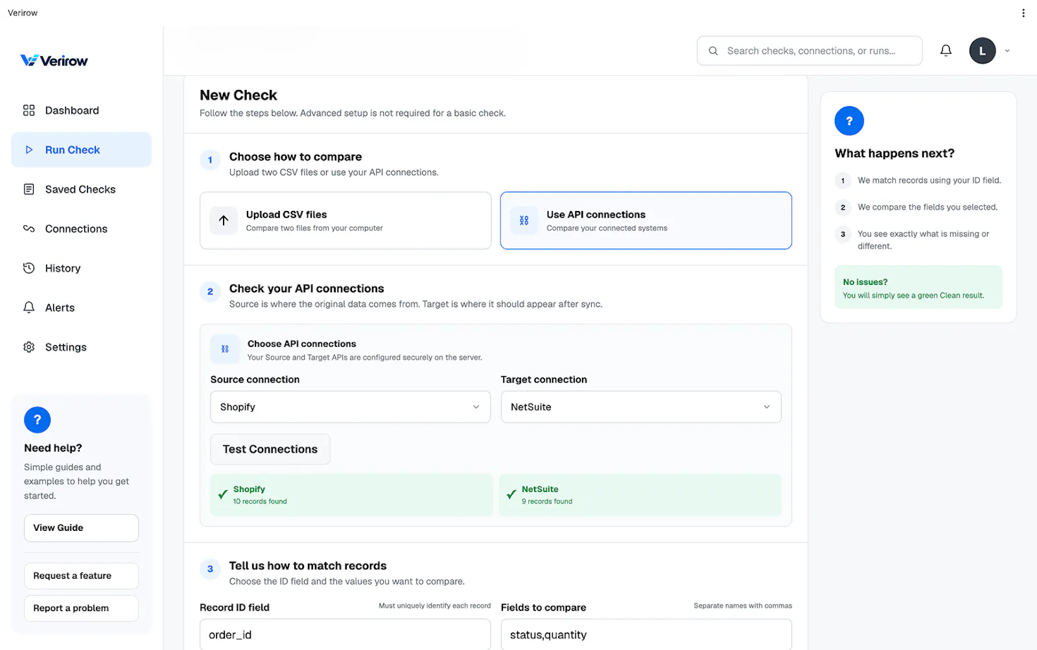Image resolution: width=1037 pixels, height=650 pixels.
Task: Click the Run Check play icon
Action: pyautogui.click(x=29, y=150)
